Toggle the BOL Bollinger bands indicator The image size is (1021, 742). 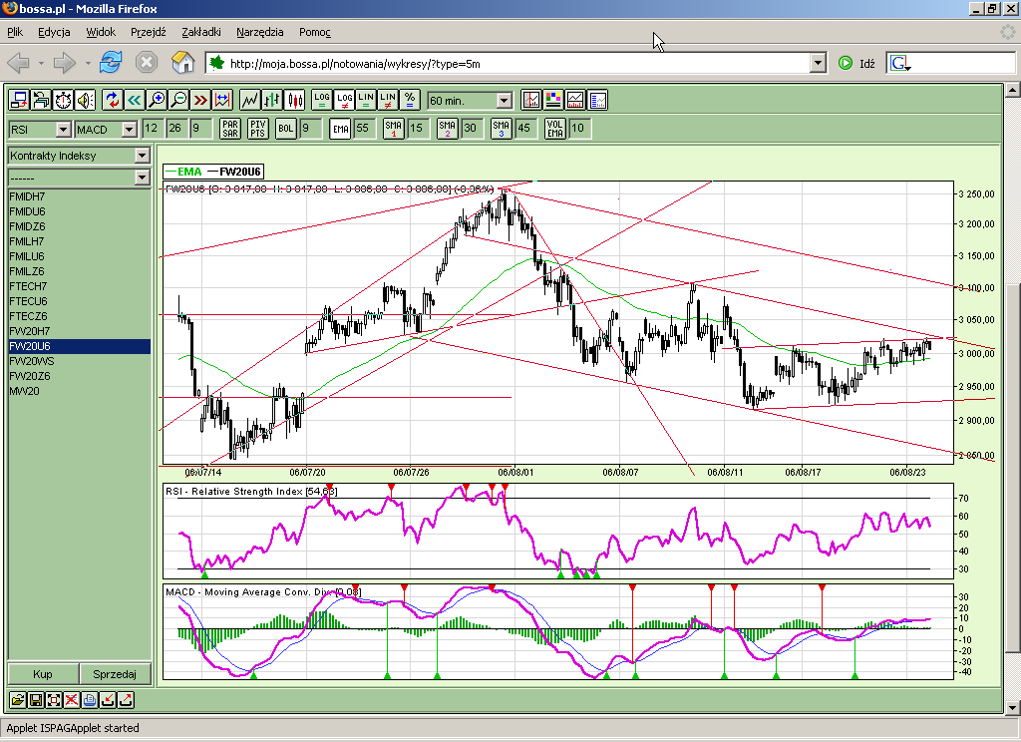click(286, 129)
